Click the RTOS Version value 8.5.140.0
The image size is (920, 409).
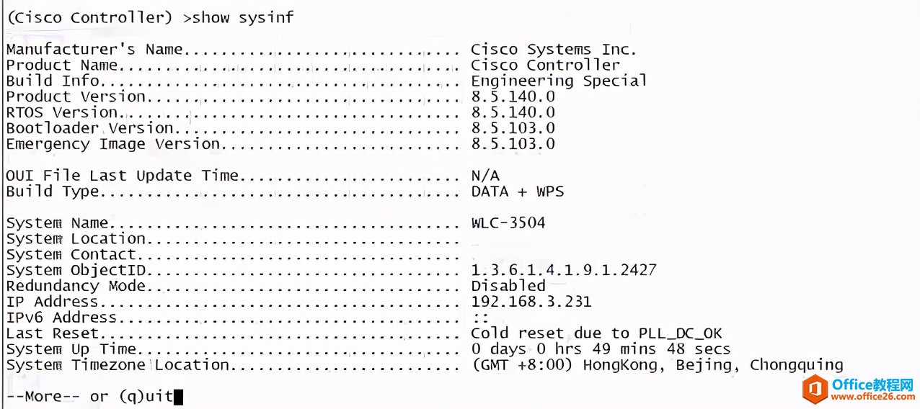click(x=513, y=112)
